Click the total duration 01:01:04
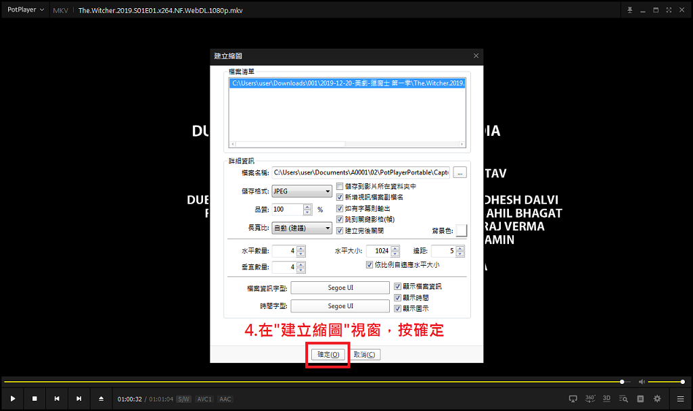 (x=161, y=399)
